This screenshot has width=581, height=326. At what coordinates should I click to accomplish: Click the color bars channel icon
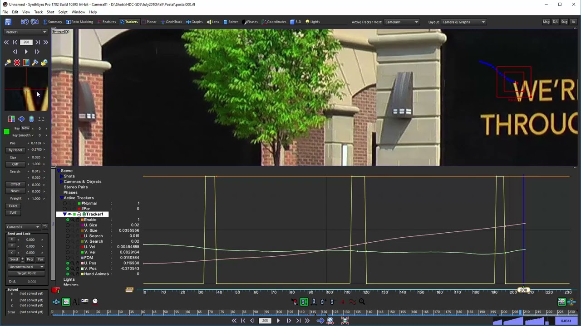coord(26,62)
